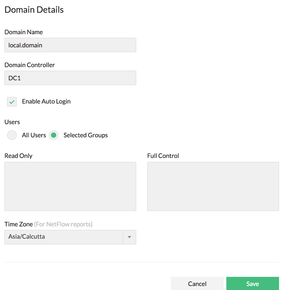Choose the Selected Groups radio button

54,135
